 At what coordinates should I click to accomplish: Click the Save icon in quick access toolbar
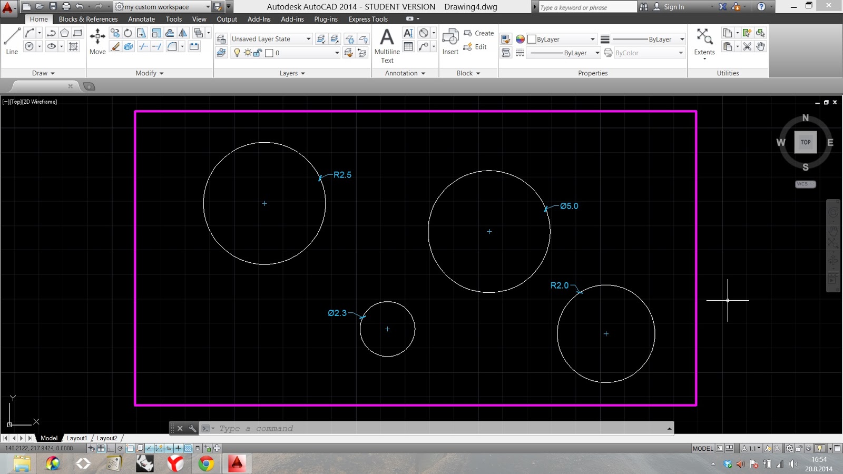[x=53, y=6]
